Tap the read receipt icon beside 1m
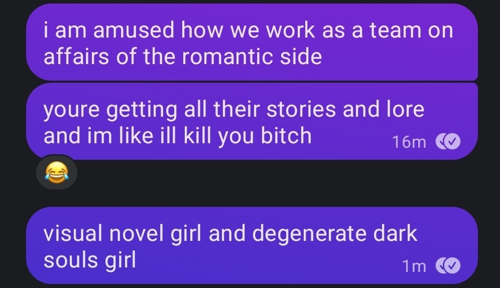Viewport: 500px width, 288px height. point(448,266)
